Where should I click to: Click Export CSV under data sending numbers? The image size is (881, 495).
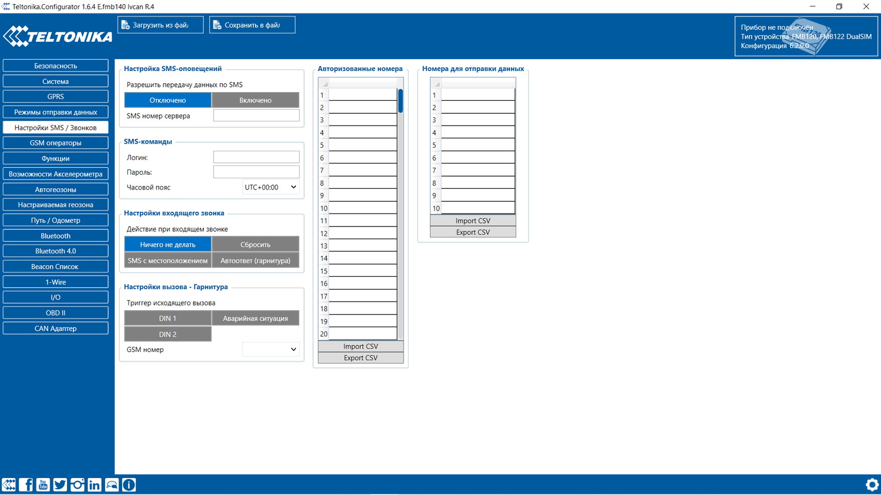(x=473, y=232)
